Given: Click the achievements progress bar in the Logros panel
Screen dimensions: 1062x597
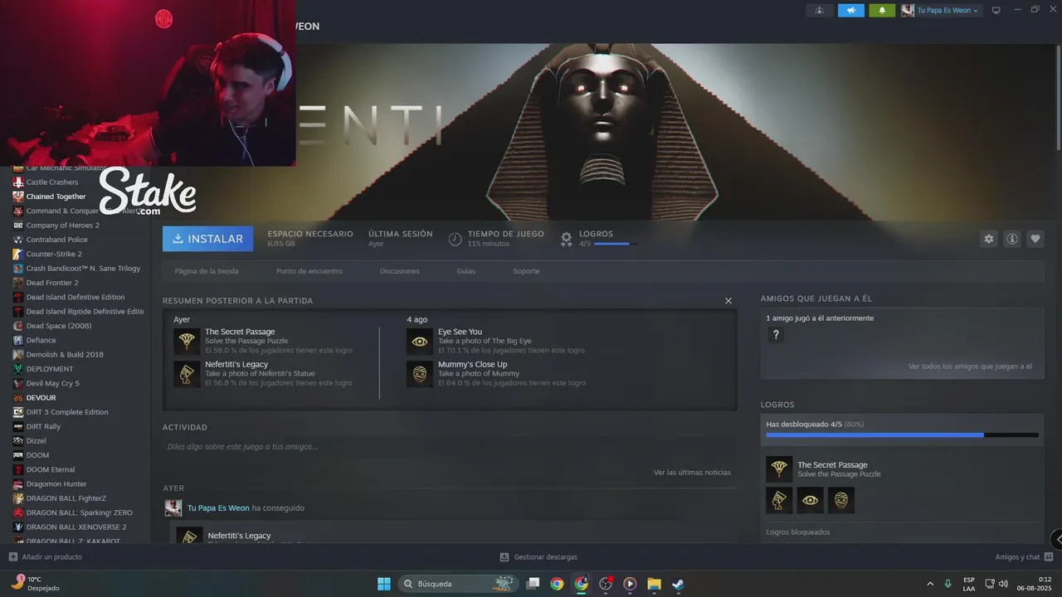Looking at the screenshot, I should [x=902, y=434].
